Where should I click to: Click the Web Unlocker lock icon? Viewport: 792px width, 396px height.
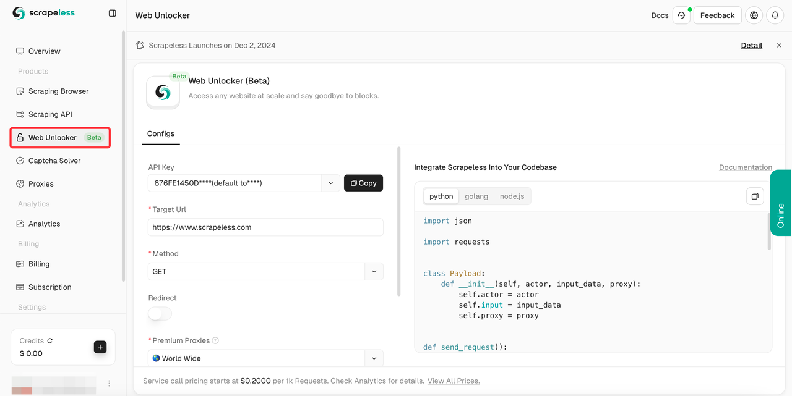point(20,138)
